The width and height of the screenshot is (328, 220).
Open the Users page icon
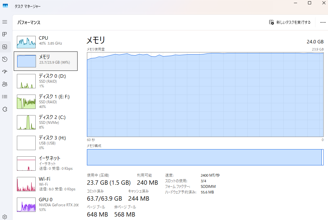click(x=5, y=84)
